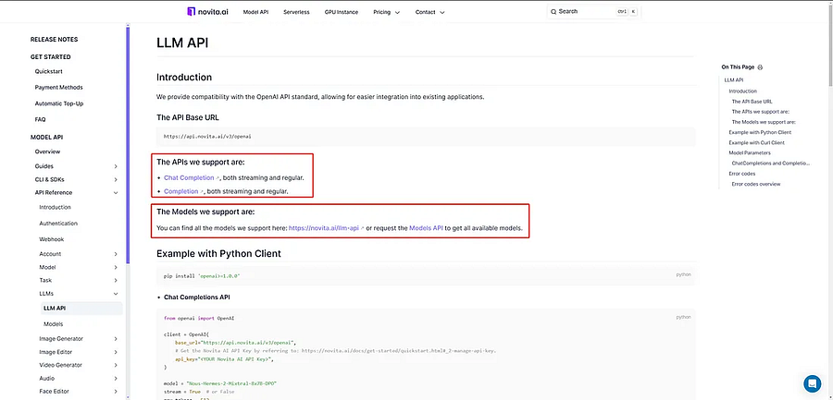
Task: Jump to Example with Python Client
Action: pos(760,132)
